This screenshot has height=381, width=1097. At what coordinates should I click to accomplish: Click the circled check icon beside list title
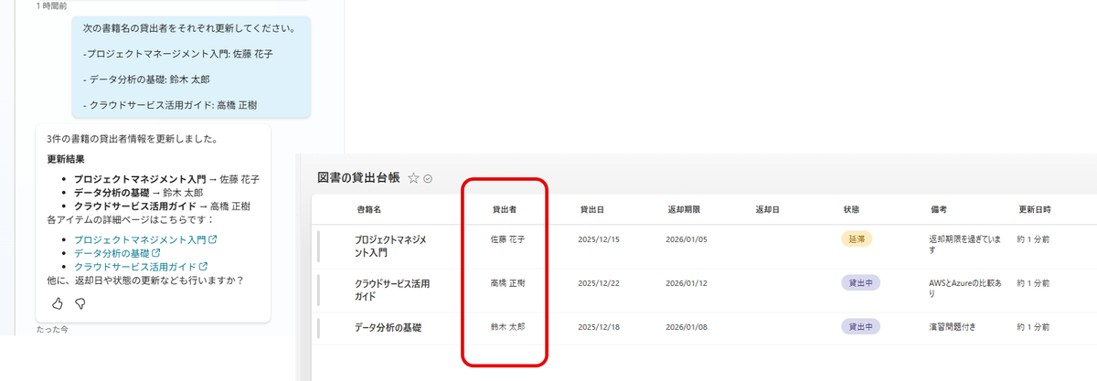[428, 179]
